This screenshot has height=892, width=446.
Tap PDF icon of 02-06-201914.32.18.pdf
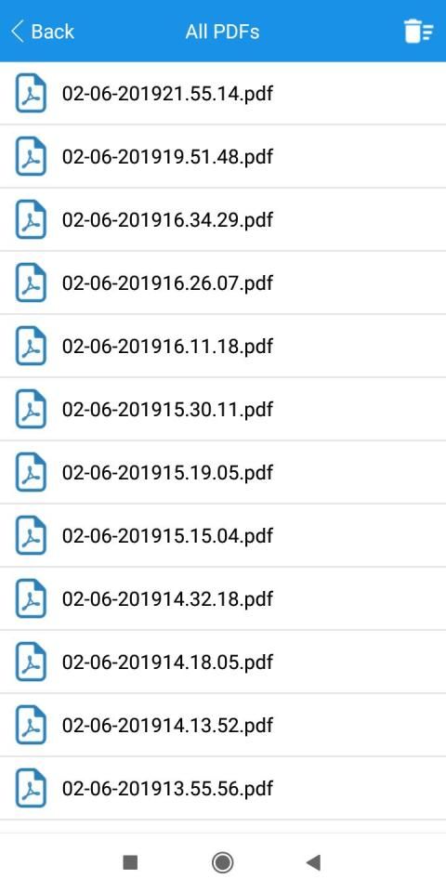31,597
